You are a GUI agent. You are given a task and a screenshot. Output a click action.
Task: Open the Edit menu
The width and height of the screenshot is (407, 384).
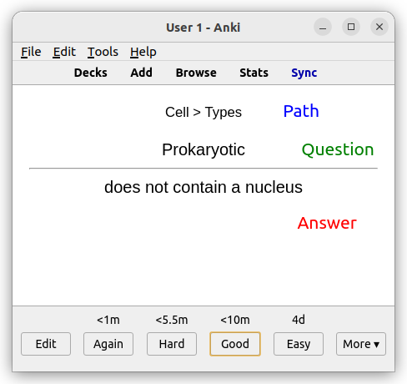coord(64,52)
